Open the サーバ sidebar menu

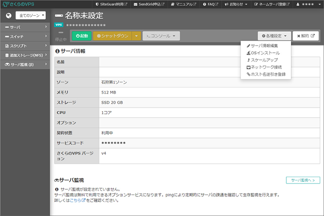pos(25,27)
